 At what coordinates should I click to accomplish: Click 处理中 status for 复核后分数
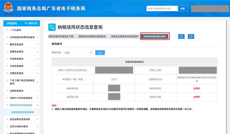(x=197, y=97)
